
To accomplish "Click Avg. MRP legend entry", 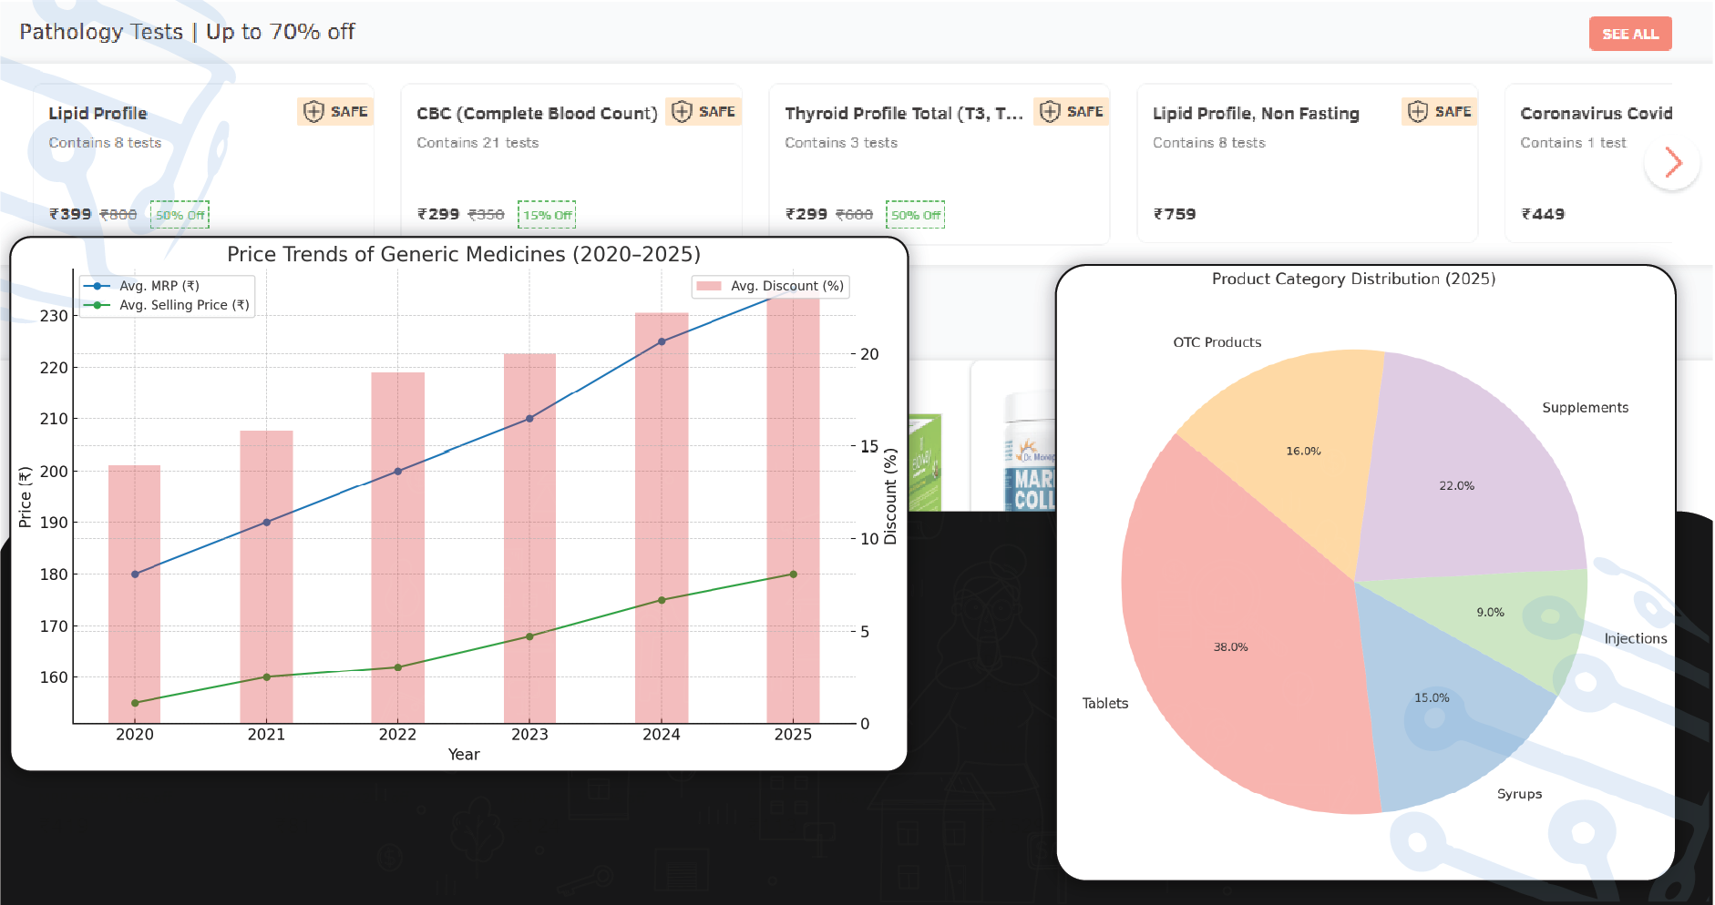I will (x=159, y=286).
